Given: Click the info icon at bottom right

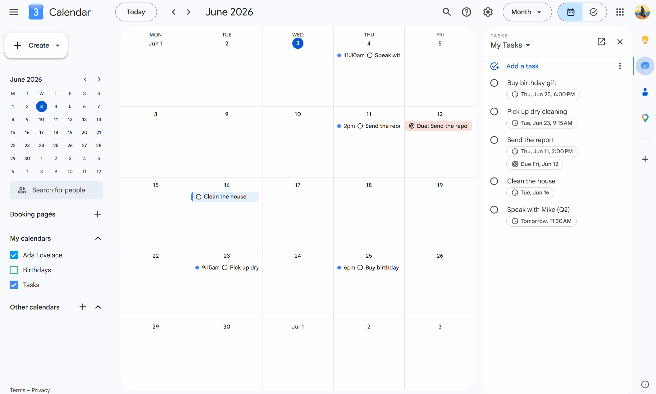Looking at the screenshot, I should tap(645, 384).
